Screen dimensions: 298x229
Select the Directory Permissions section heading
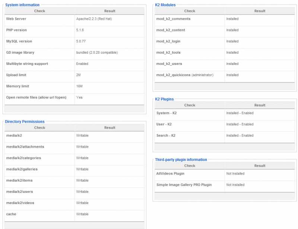click(x=25, y=122)
